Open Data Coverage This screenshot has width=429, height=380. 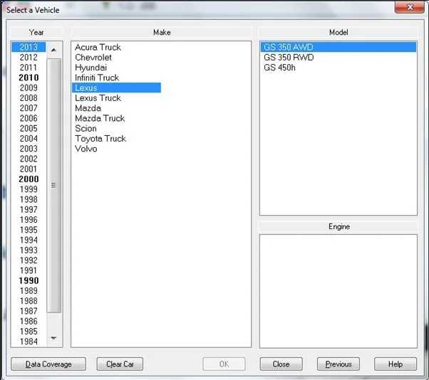click(x=48, y=364)
